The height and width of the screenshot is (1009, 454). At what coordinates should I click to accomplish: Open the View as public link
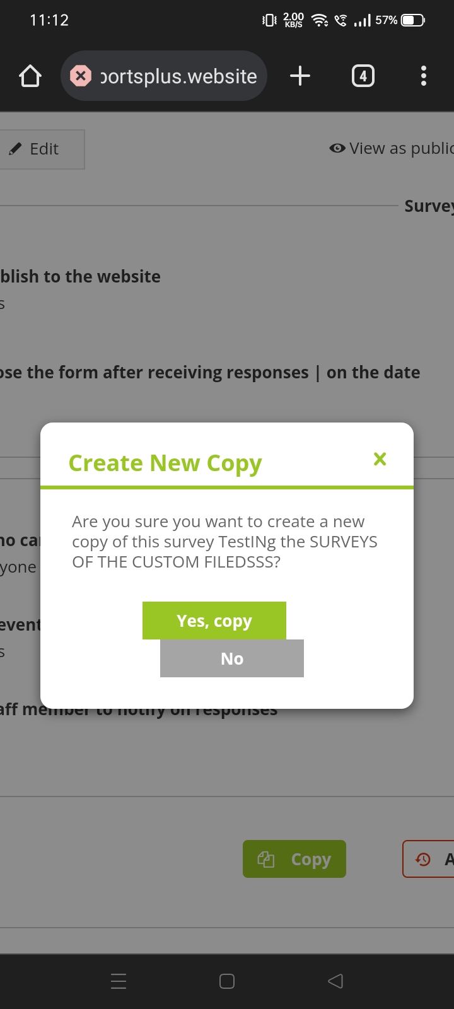[401, 148]
